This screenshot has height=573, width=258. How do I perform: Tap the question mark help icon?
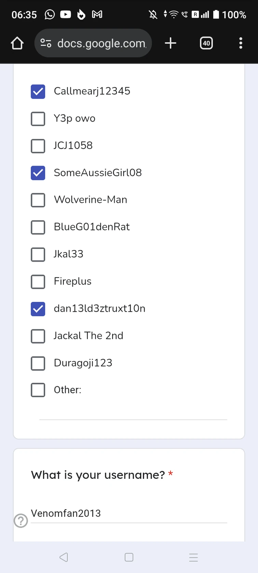point(21,521)
